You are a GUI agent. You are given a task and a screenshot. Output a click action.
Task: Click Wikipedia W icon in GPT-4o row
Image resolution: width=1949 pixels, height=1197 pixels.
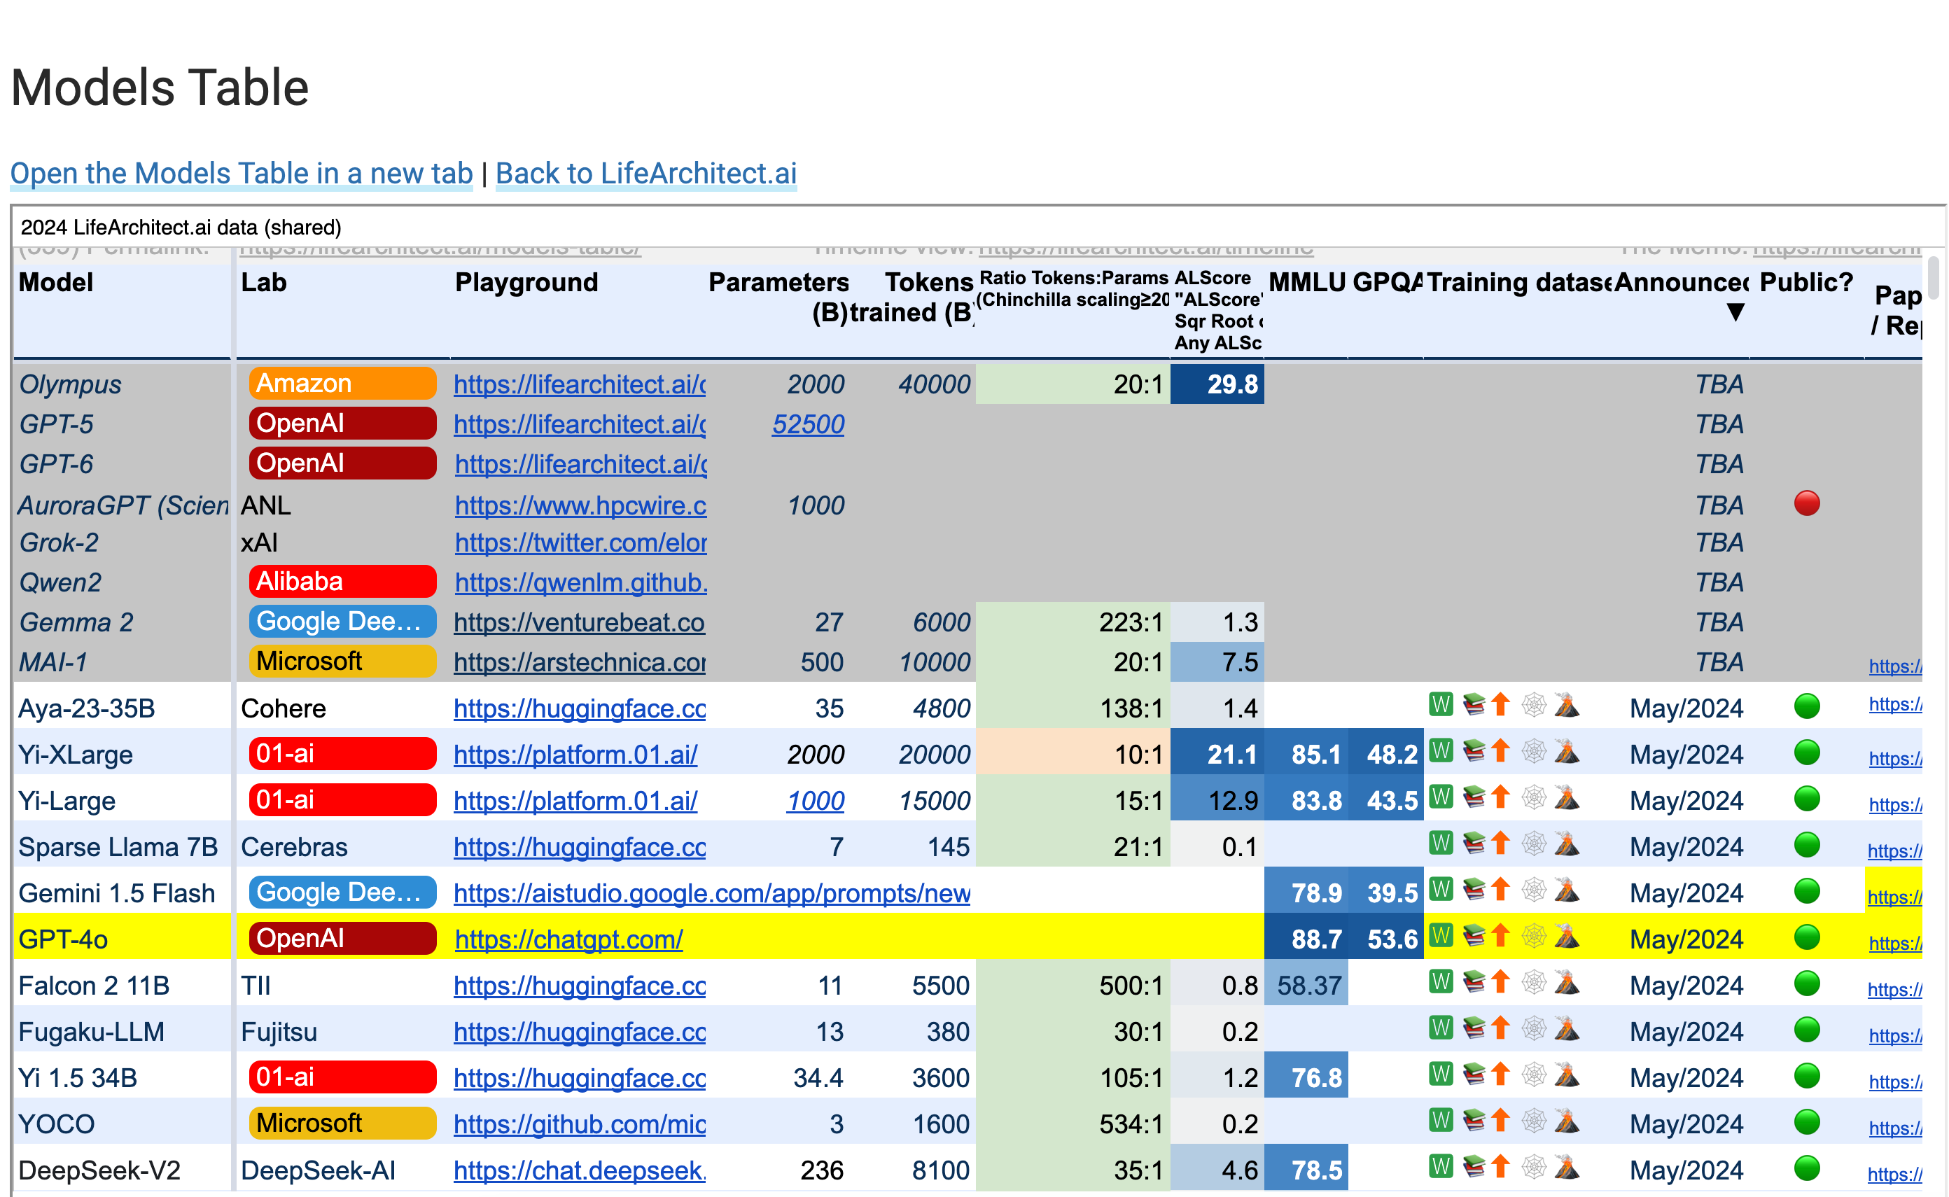[x=1440, y=935]
